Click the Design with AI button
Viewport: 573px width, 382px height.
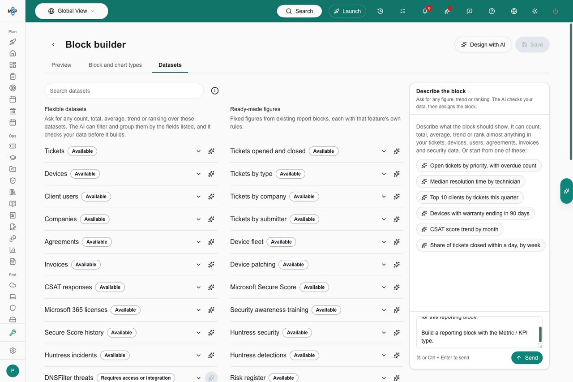(x=483, y=44)
